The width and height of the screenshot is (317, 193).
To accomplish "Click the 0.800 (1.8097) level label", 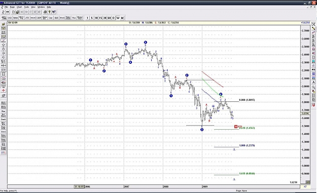I will coord(247,100).
